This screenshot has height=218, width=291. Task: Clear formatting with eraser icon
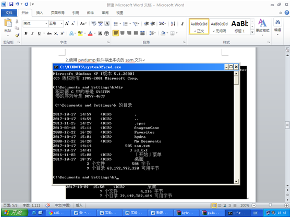[x=94, y=23]
